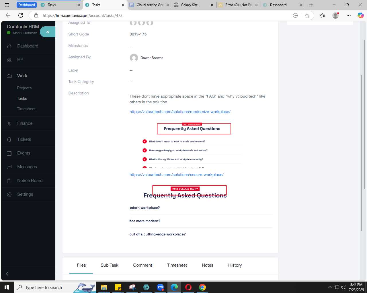
Task: Open the HR sidebar section
Action: [x=20, y=60]
